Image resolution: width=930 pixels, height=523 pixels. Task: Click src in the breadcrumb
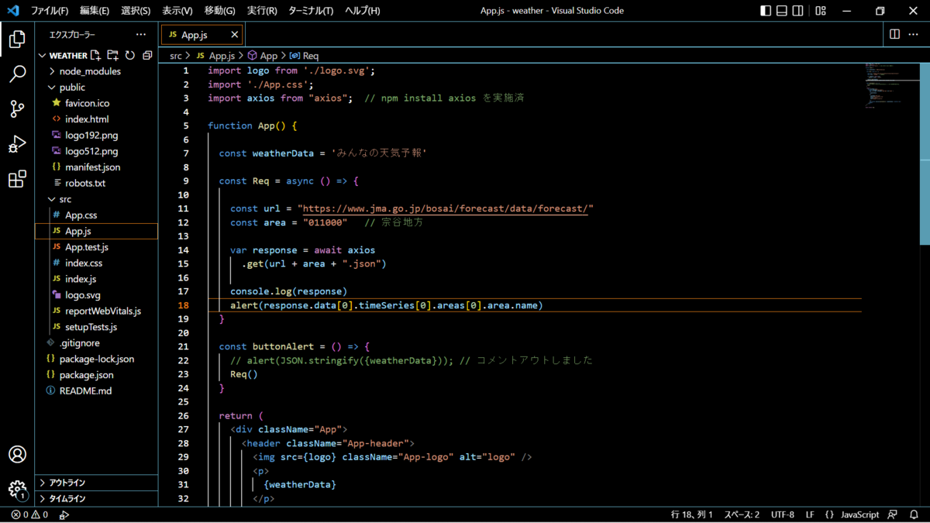[x=176, y=56]
